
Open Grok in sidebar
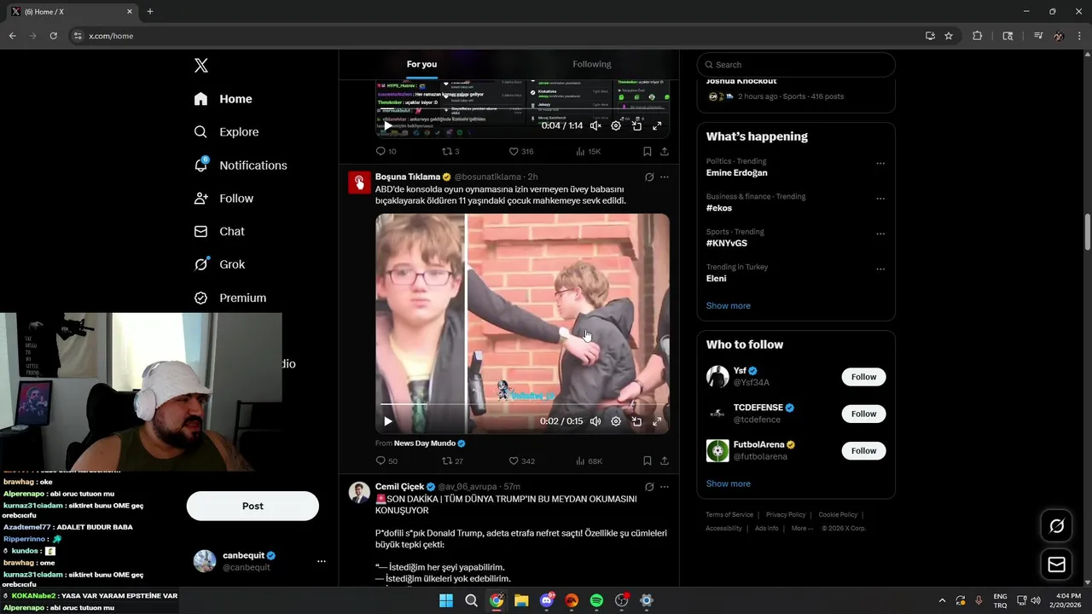(x=220, y=264)
